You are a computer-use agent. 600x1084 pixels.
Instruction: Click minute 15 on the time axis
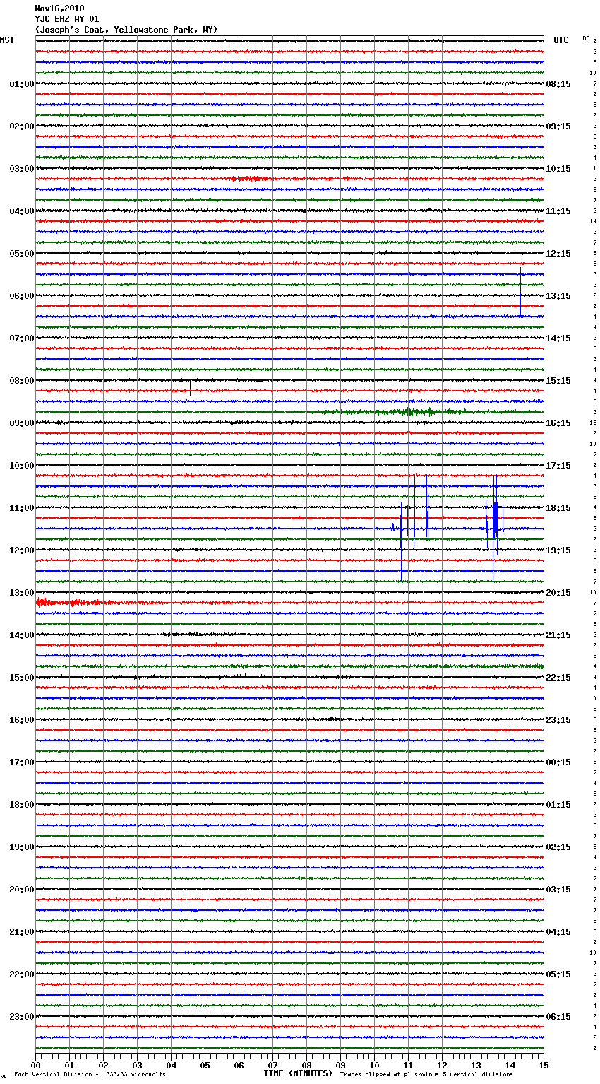click(544, 1065)
